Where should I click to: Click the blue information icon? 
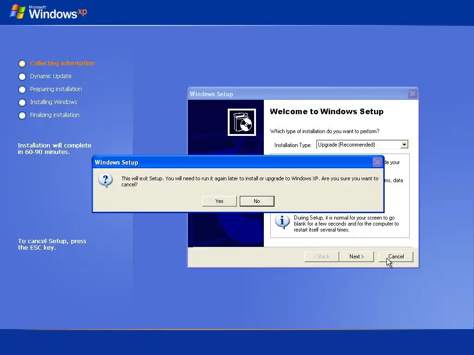tap(282, 222)
